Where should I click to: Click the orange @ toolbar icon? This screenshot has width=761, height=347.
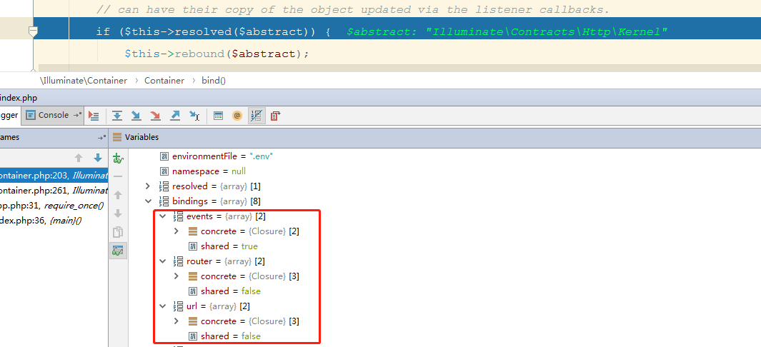pos(237,116)
